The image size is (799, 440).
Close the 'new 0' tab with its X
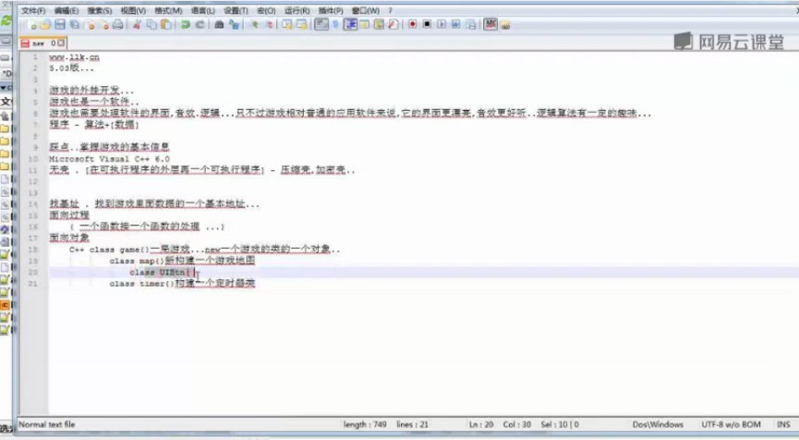(61, 43)
